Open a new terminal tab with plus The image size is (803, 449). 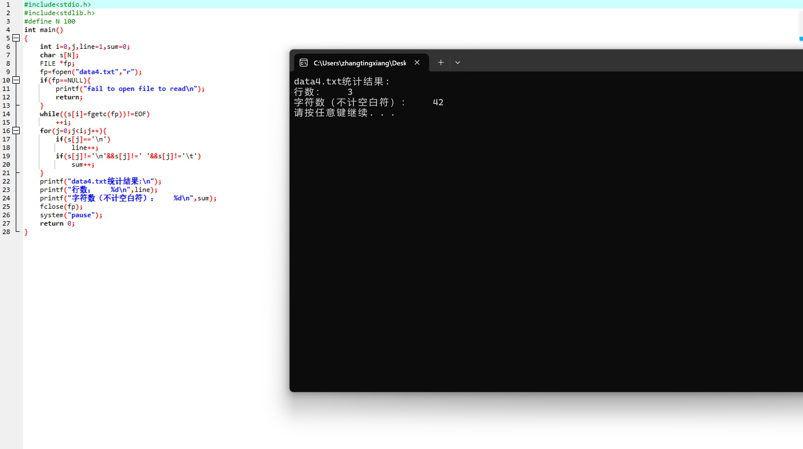441,63
